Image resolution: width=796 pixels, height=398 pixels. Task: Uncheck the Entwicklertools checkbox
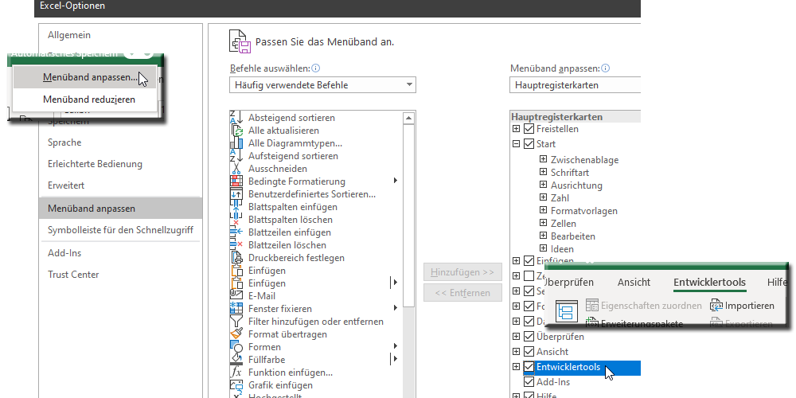tap(529, 367)
